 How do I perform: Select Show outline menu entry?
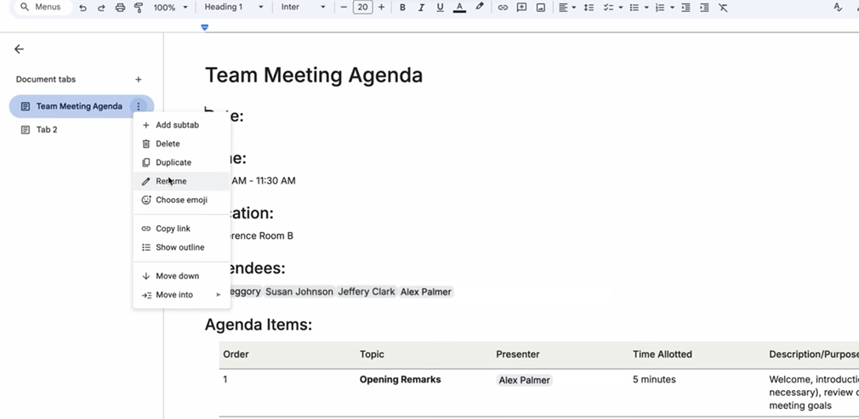[181, 247]
